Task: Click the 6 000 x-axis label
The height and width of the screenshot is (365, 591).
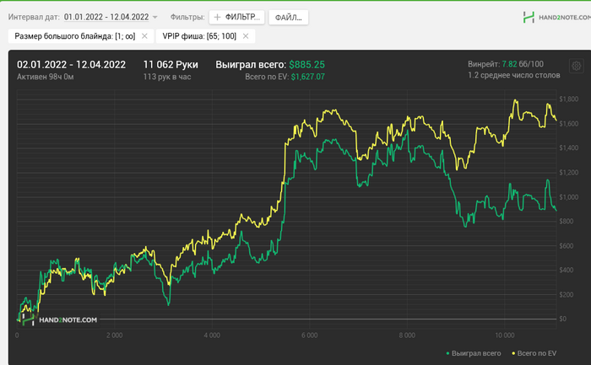Action: 310,335
